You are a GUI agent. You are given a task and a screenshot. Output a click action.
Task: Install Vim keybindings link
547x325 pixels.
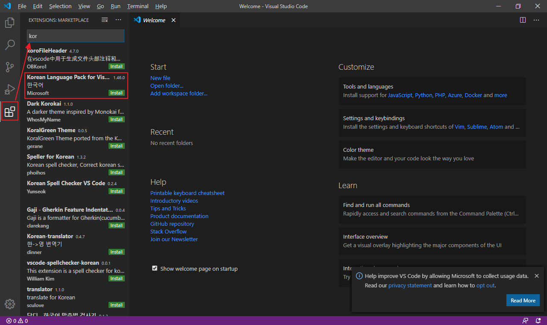459,127
